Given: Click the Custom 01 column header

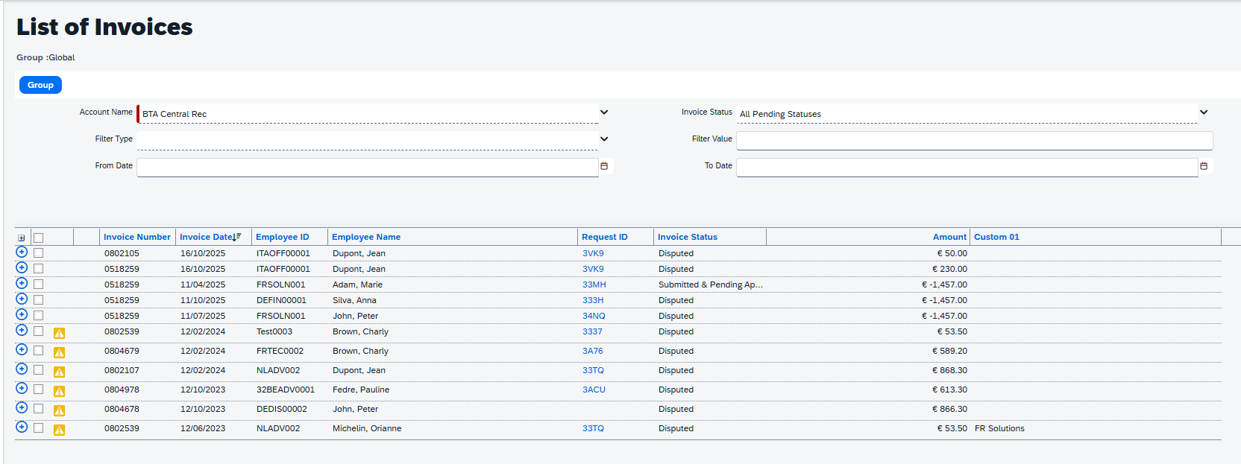Looking at the screenshot, I should pos(996,237).
